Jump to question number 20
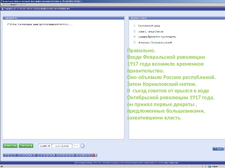225x168 pixels. 57,155
